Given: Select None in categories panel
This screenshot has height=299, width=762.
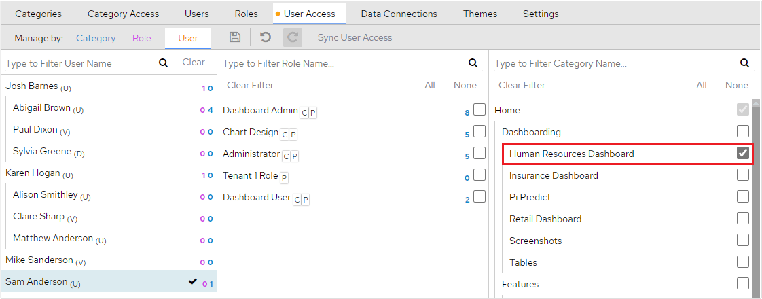Looking at the screenshot, I should click(737, 85).
